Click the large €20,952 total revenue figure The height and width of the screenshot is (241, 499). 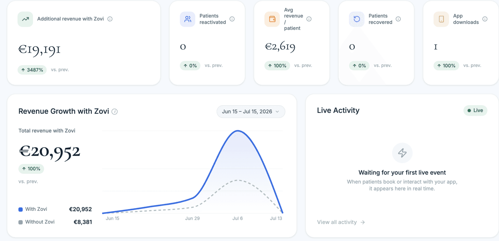click(49, 152)
